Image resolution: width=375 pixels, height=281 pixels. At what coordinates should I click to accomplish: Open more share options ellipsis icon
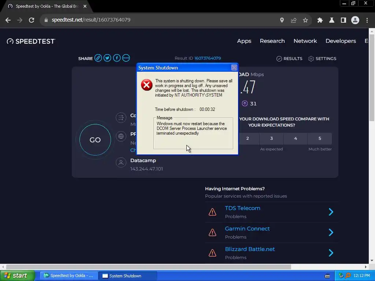tap(126, 58)
